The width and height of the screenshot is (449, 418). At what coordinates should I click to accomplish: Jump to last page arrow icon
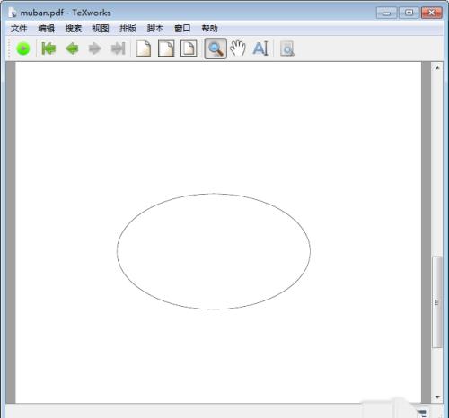pos(118,48)
